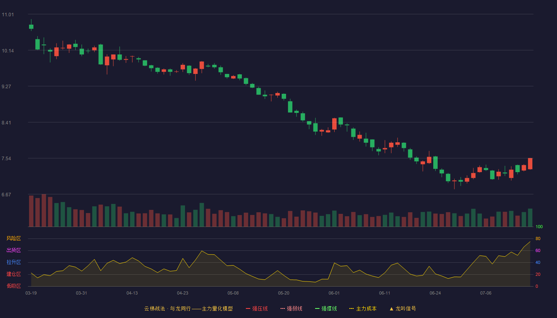Click the 100 indicator axis value
Image resolution: width=557 pixels, height=318 pixels.
tap(539, 227)
